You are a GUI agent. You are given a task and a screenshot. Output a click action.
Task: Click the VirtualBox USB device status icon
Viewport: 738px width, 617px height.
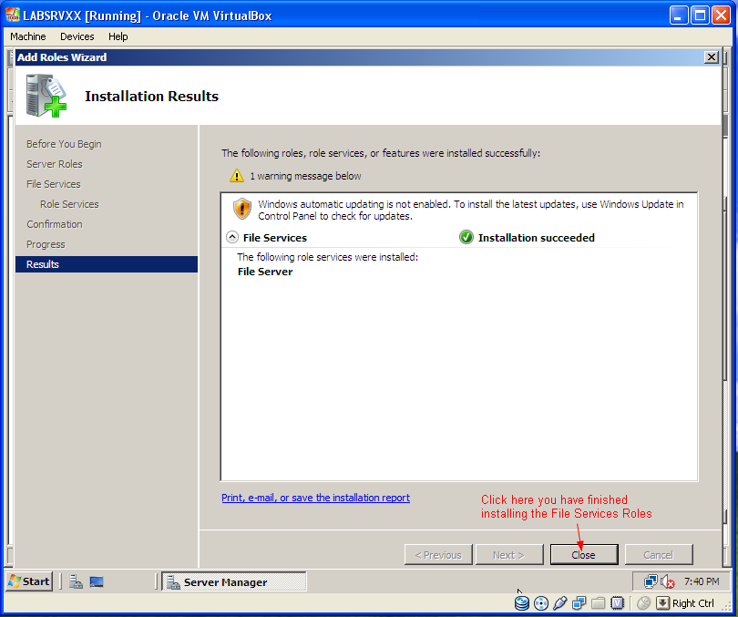560,603
